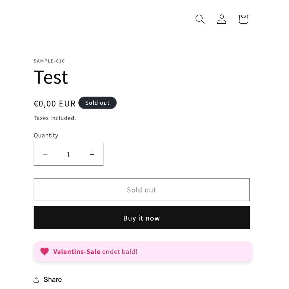This screenshot has height=289, width=289.
Task: Click the endet bald! banner text
Action: 120,252
